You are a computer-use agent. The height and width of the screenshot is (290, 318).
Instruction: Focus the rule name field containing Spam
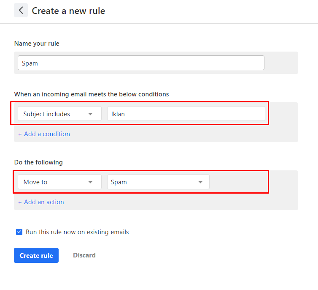(141, 63)
